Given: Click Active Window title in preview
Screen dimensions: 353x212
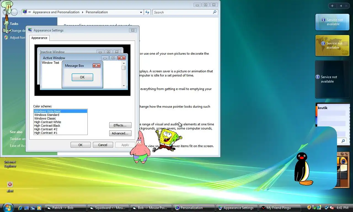Looking at the screenshot, I should click(x=54, y=58).
